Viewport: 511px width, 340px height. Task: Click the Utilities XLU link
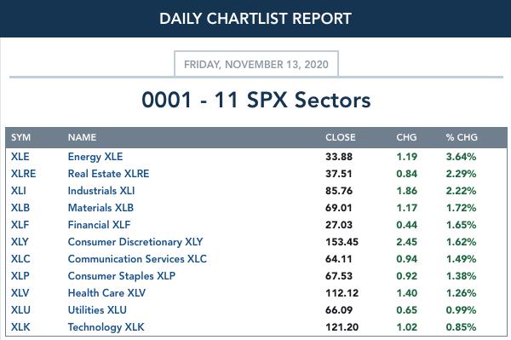tap(97, 309)
